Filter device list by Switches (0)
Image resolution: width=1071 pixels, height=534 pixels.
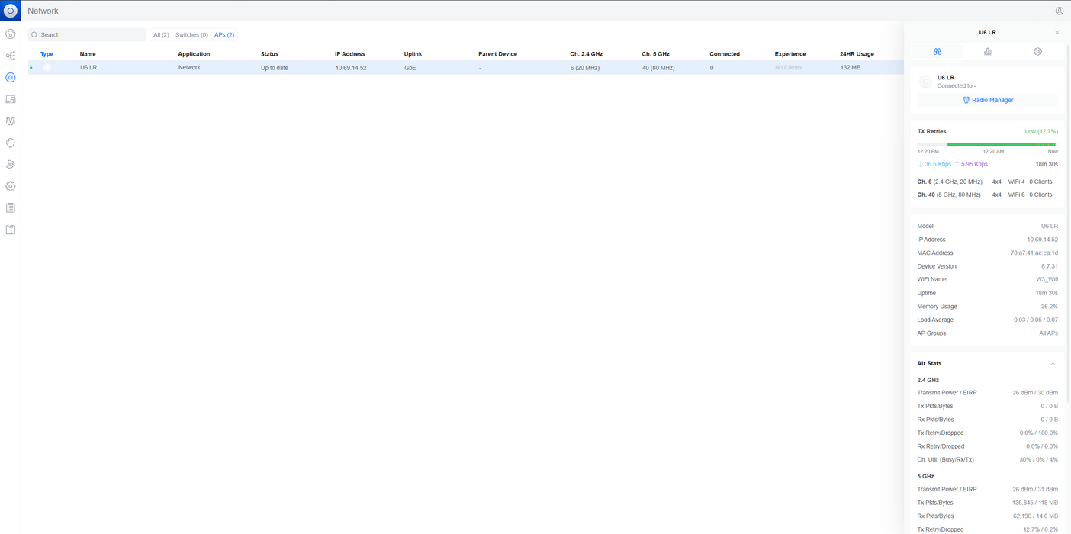(191, 35)
